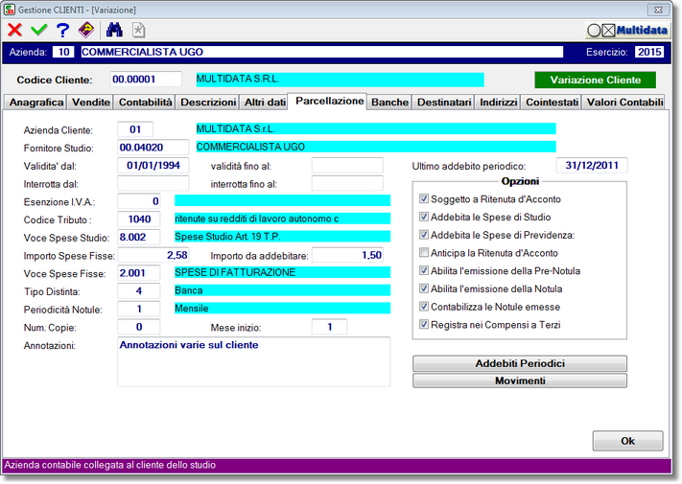Click the Voce Spese Studio field 8.002
Screen dimensions: 682x484
point(139,238)
